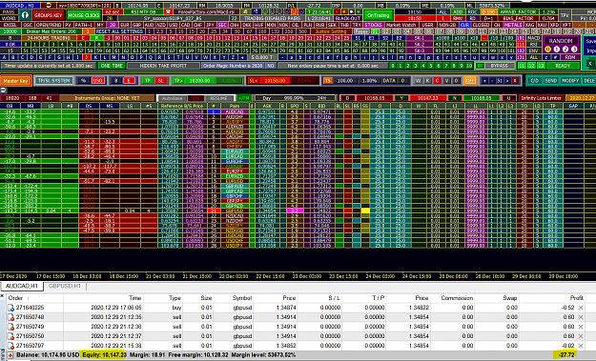Screen dimensions: 596x361
Task: Click the white dot indicator left of OnTrading
Action: [351, 12]
